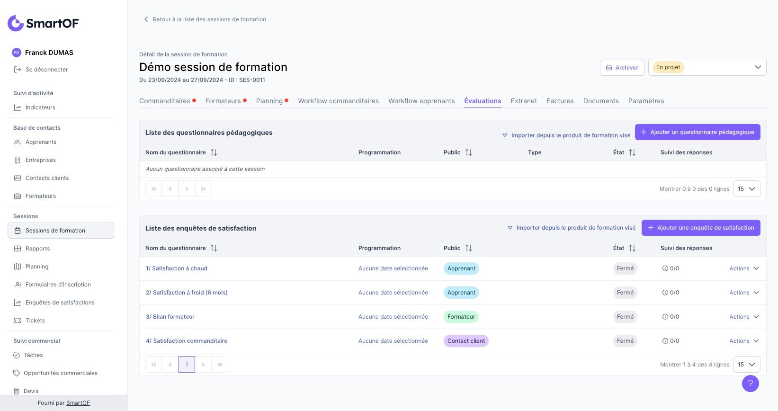The image size is (778, 411).
Task: Click the Indicateurs chart icon in sidebar
Action: [x=18, y=107]
